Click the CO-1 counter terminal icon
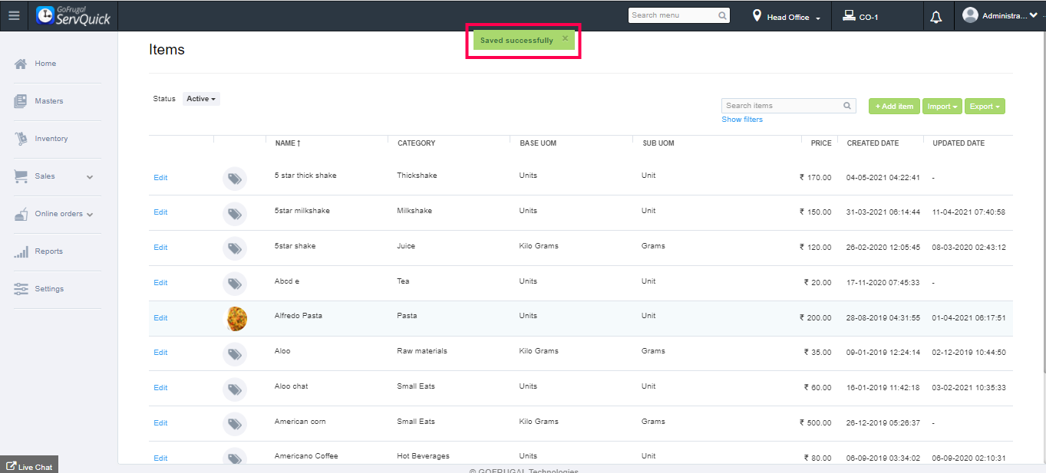 point(849,15)
